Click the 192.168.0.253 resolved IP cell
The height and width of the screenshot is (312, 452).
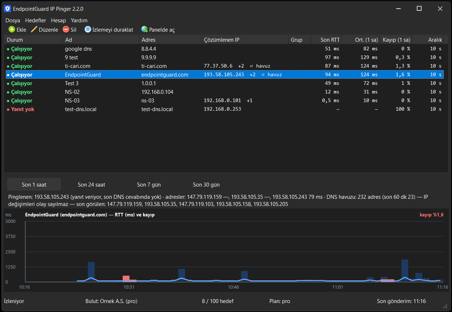222,109
